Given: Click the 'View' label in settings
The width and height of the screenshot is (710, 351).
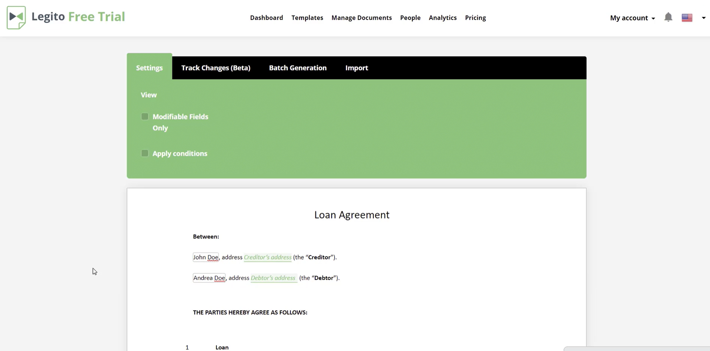Looking at the screenshot, I should click(x=149, y=95).
